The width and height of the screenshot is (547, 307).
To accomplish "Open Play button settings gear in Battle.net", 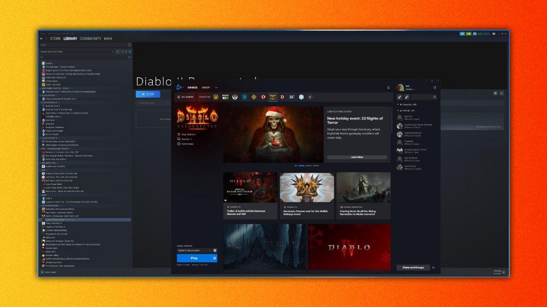I will point(215,258).
